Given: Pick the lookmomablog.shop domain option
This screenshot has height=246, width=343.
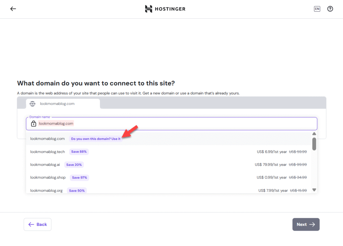Looking at the screenshot, I should 48,177.
